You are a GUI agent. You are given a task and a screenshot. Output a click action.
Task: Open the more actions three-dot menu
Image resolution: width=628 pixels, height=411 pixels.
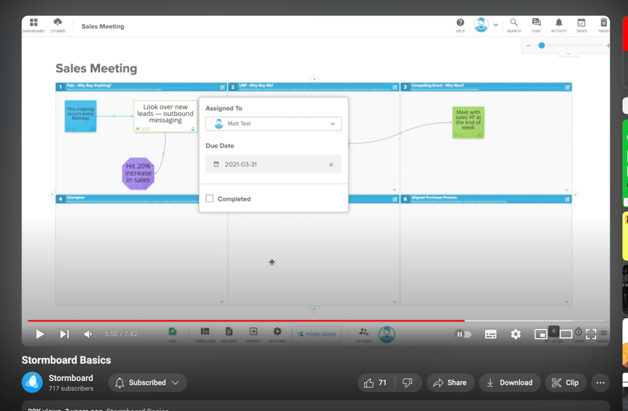pos(600,383)
